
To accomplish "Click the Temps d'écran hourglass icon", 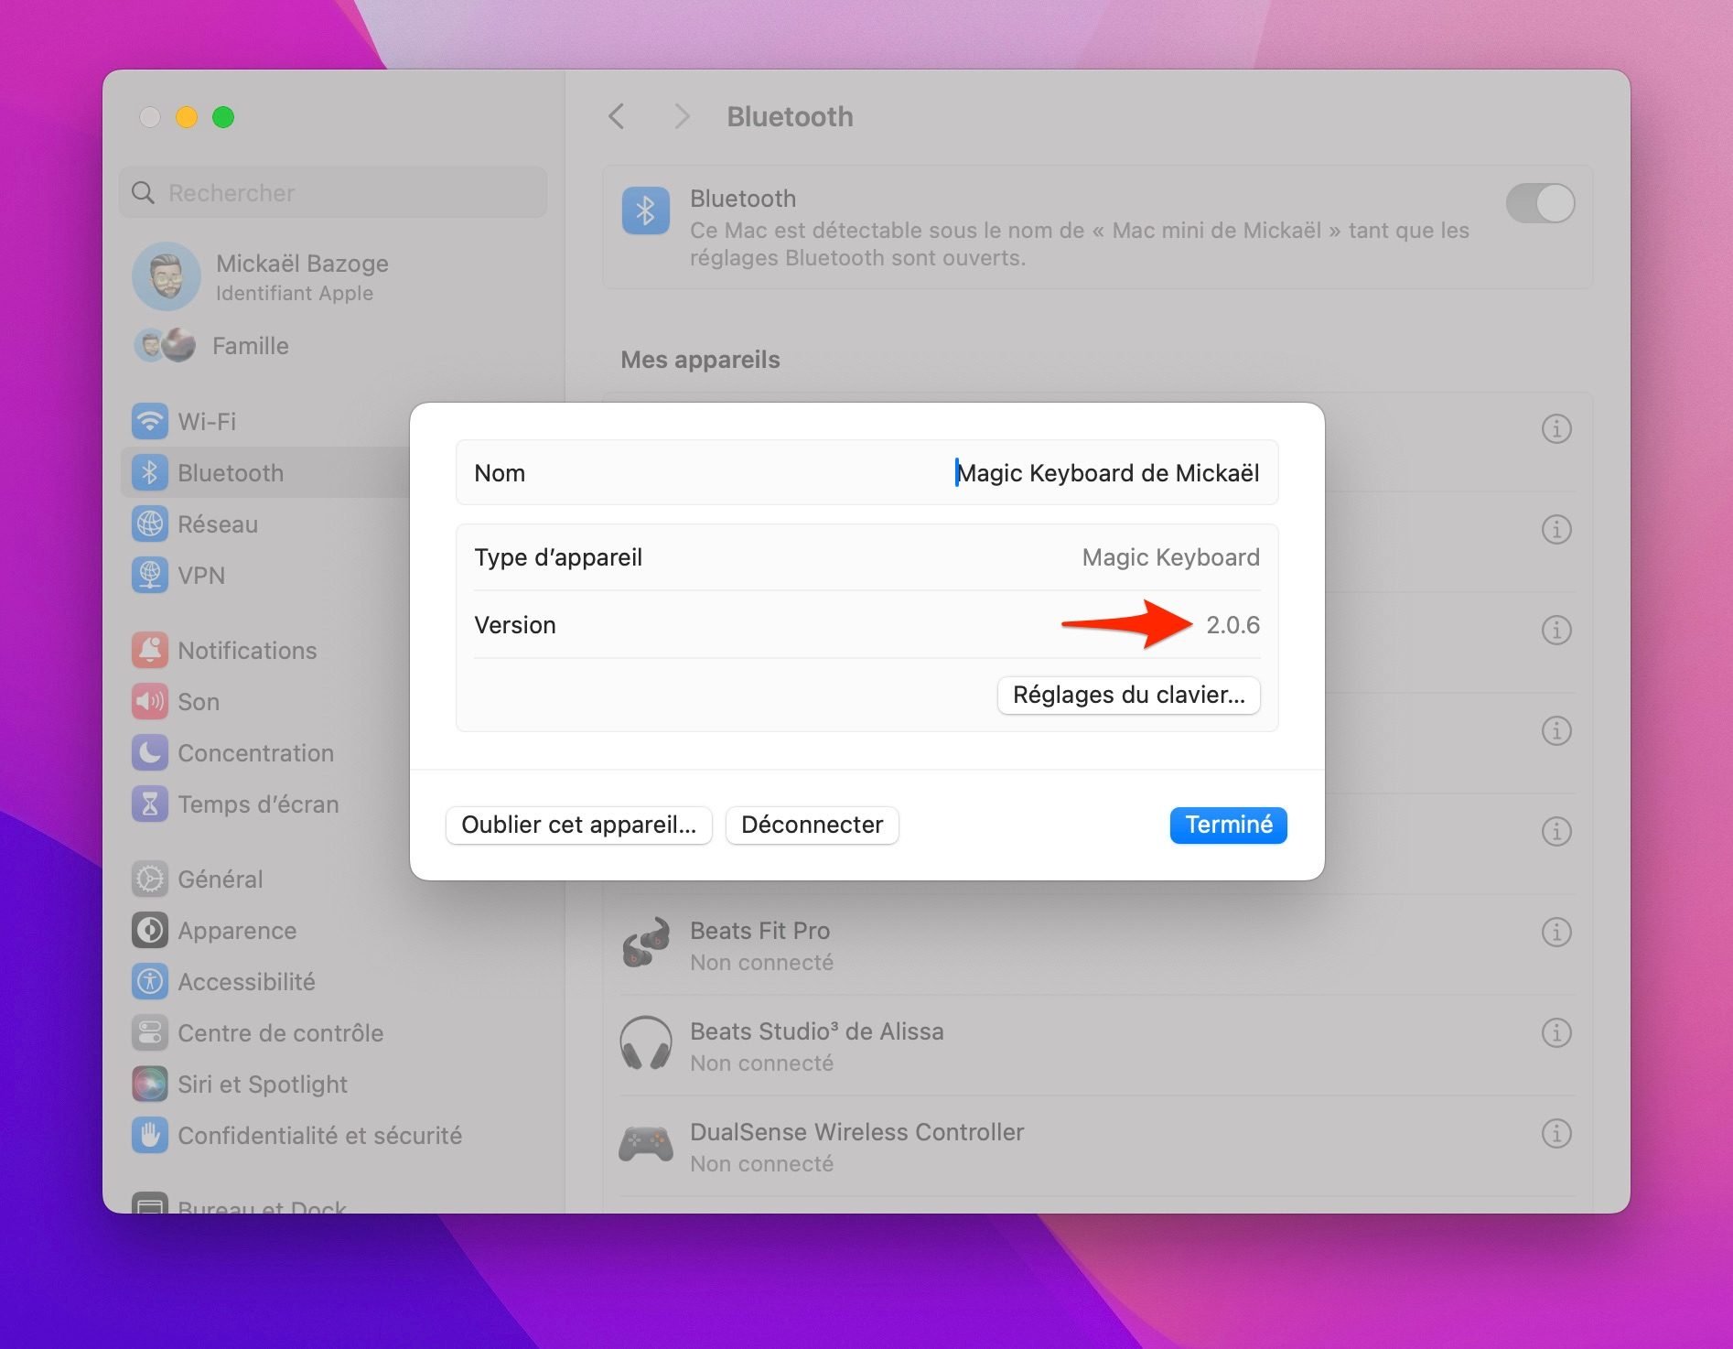I will (x=150, y=804).
